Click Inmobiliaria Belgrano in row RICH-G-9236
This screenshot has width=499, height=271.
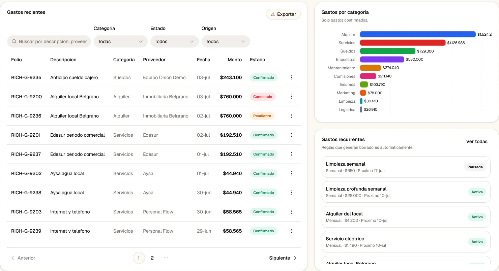coord(166,116)
